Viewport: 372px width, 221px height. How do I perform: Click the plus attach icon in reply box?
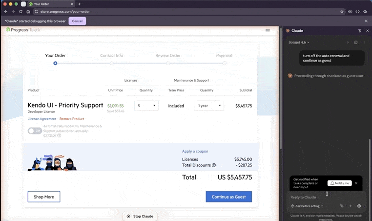coord(351,206)
